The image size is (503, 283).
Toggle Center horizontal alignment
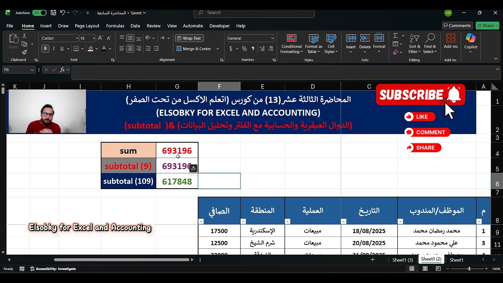point(130,49)
